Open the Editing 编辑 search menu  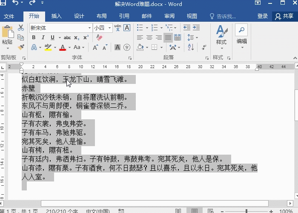[x=241, y=36]
